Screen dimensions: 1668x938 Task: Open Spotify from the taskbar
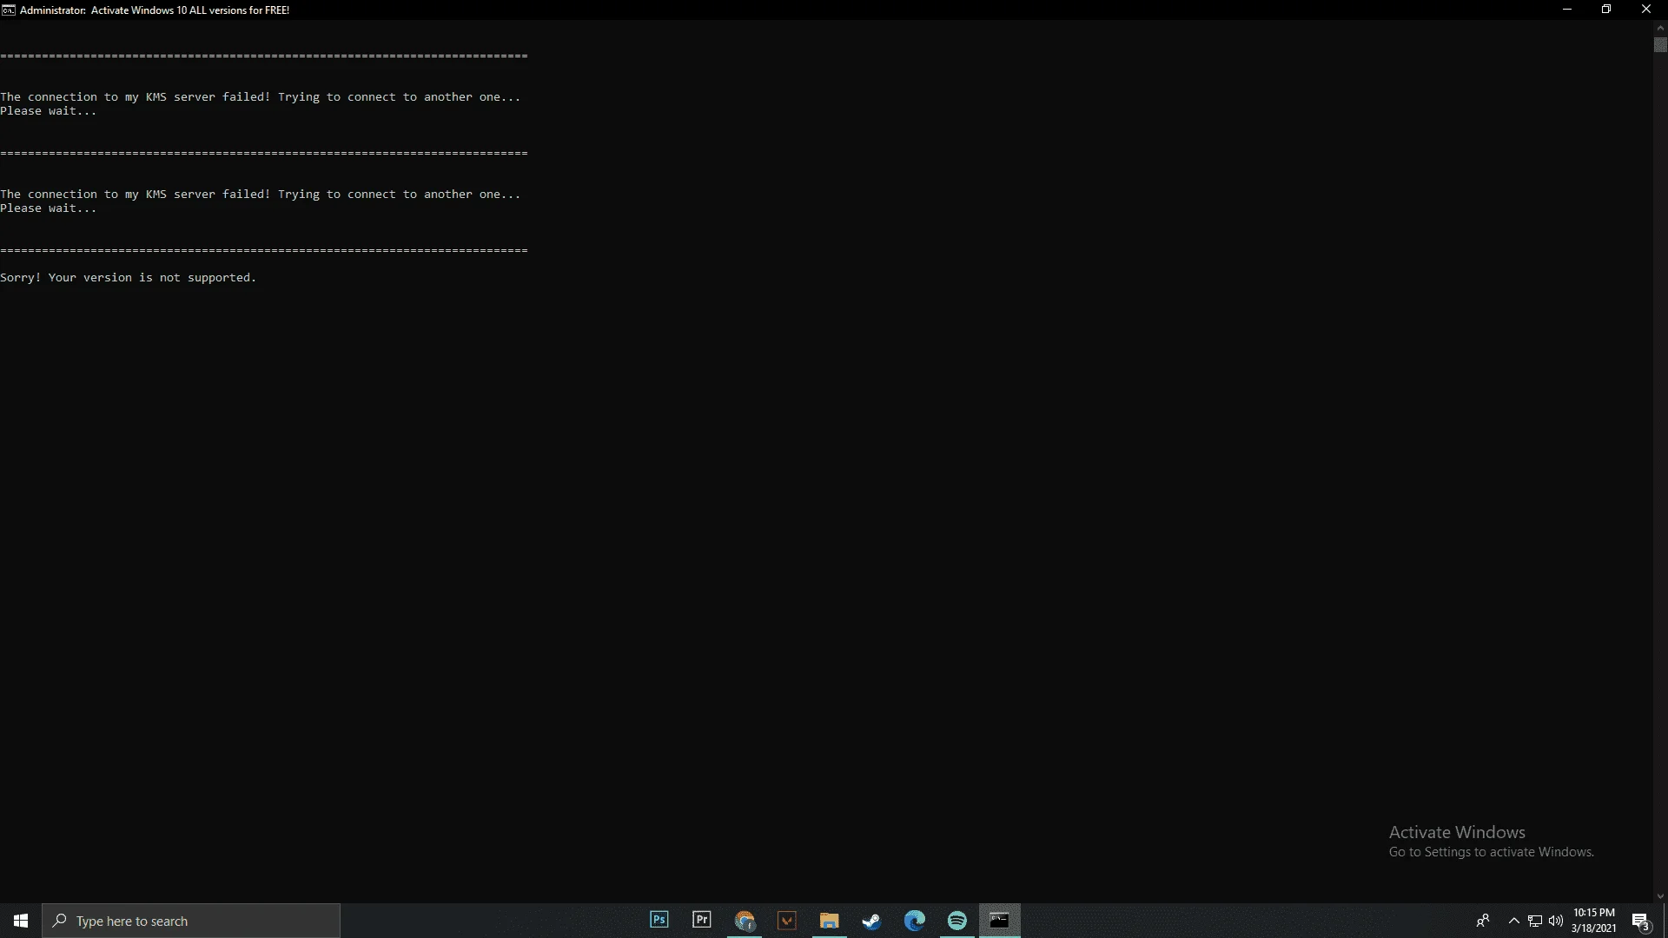click(956, 920)
